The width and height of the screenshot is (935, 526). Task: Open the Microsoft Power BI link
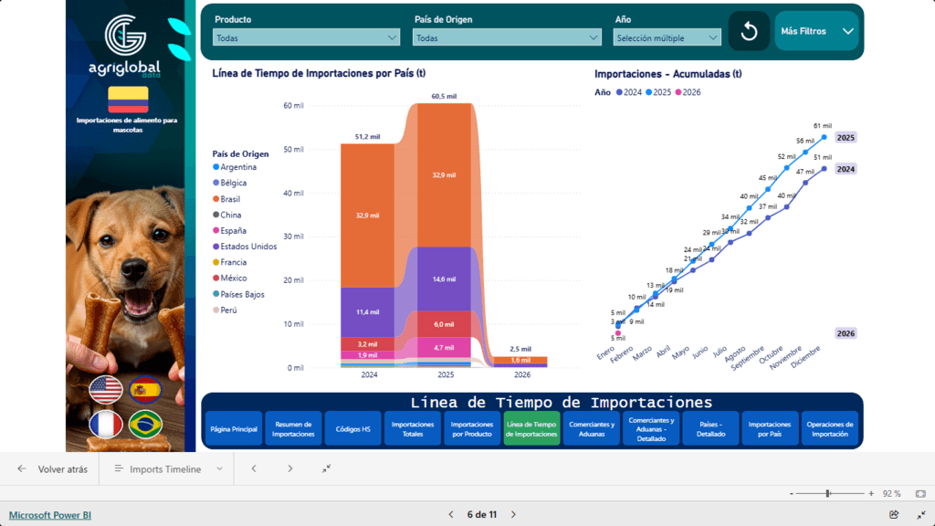pos(50,515)
